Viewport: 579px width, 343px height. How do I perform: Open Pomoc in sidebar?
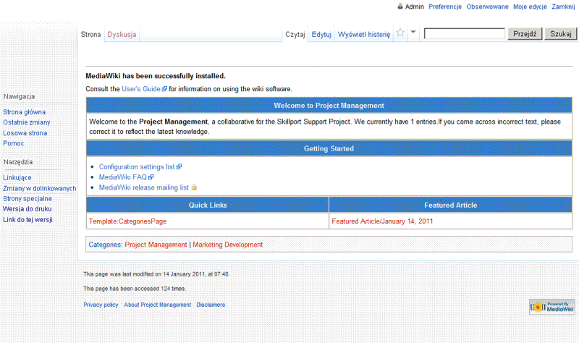coord(13,143)
